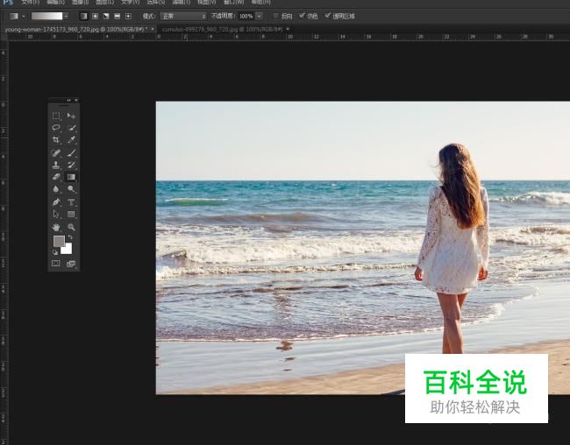The height and width of the screenshot is (445, 570).
Task: Uncheck the 仿色 (Dither) checkbox
Action: coord(303,16)
